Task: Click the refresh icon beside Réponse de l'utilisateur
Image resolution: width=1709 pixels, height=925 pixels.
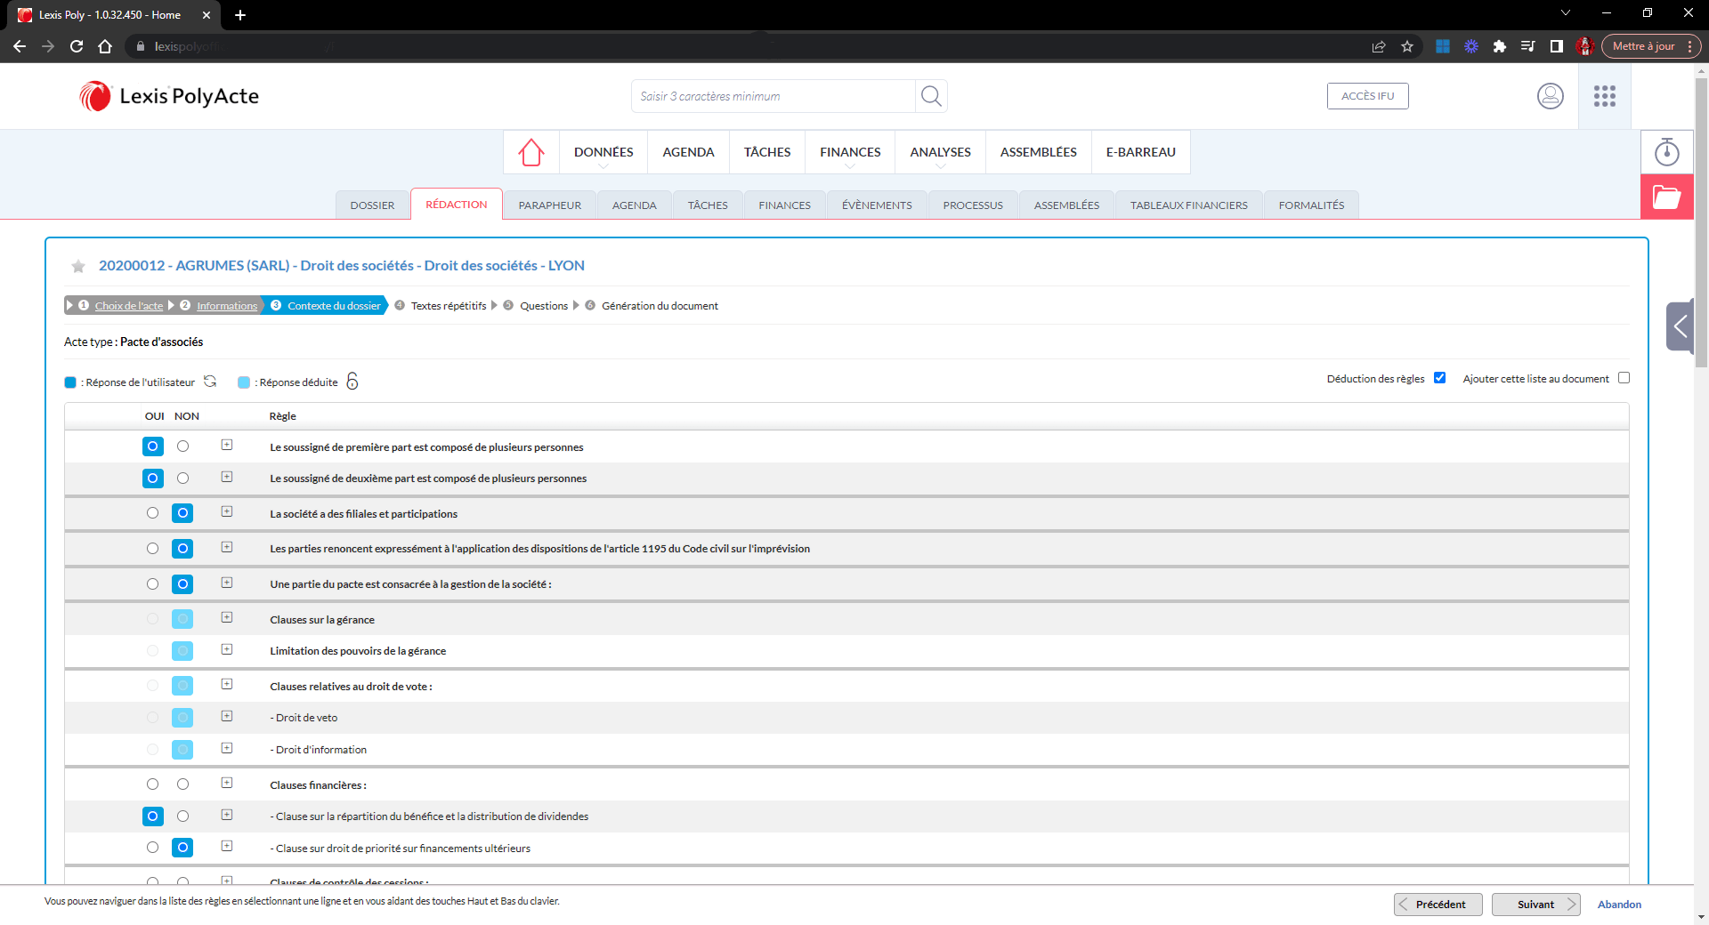Action: [x=210, y=382]
